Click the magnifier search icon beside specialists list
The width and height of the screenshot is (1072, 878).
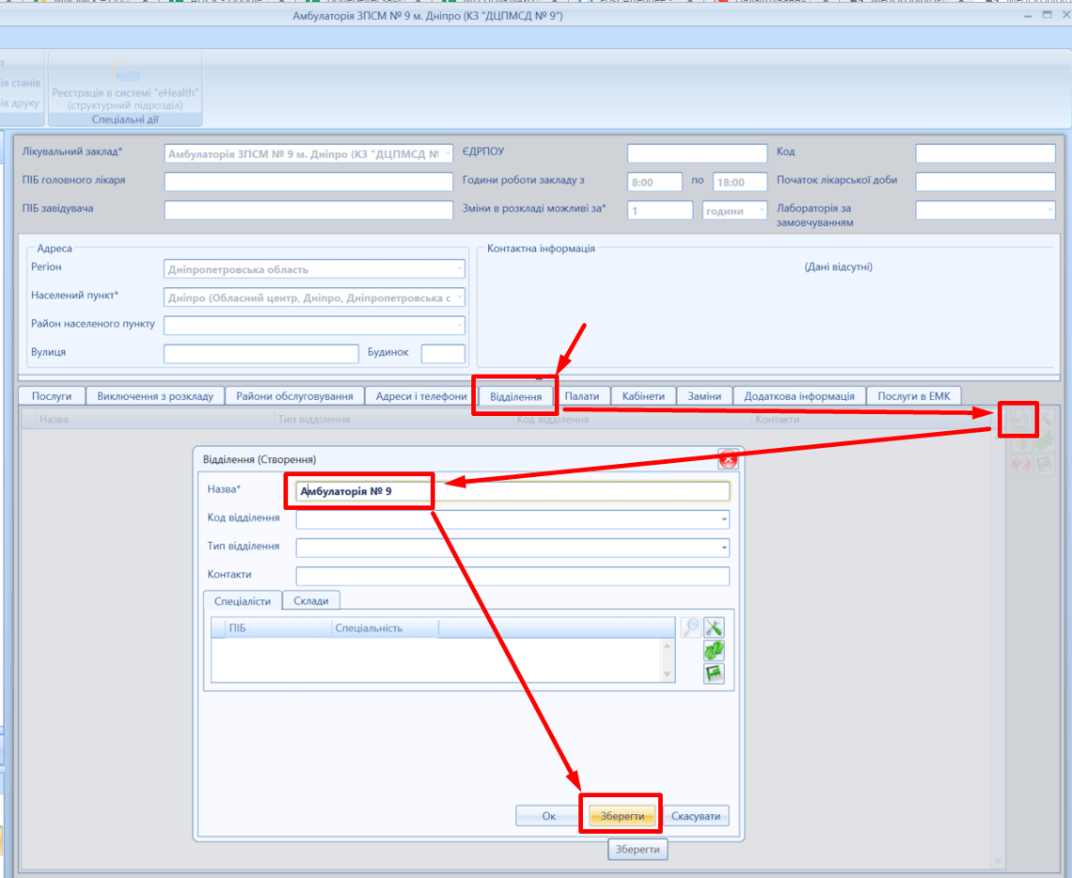(x=690, y=627)
